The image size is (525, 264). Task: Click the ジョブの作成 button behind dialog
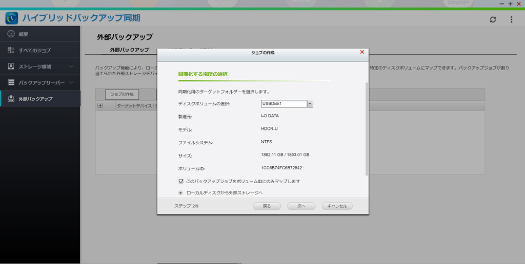point(122,95)
